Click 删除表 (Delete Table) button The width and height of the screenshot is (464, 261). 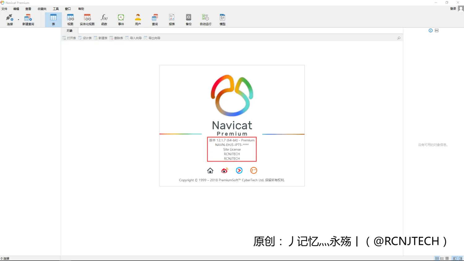pos(116,38)
